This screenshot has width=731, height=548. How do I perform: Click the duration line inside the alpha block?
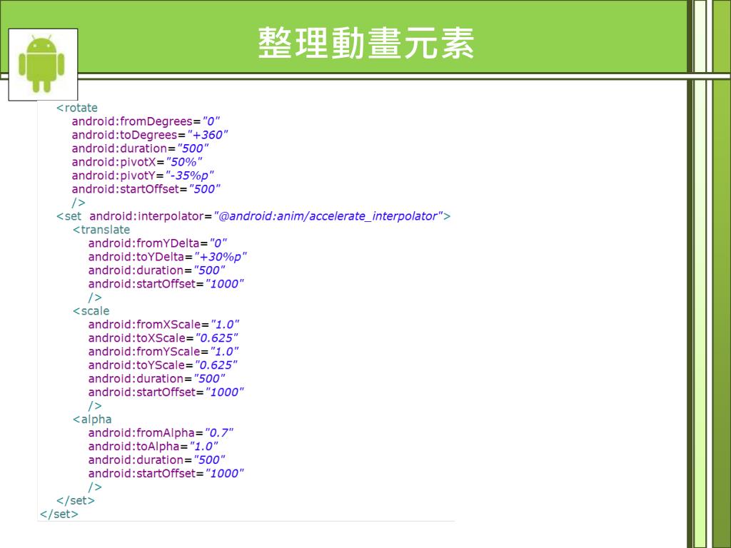pos(156,460)
